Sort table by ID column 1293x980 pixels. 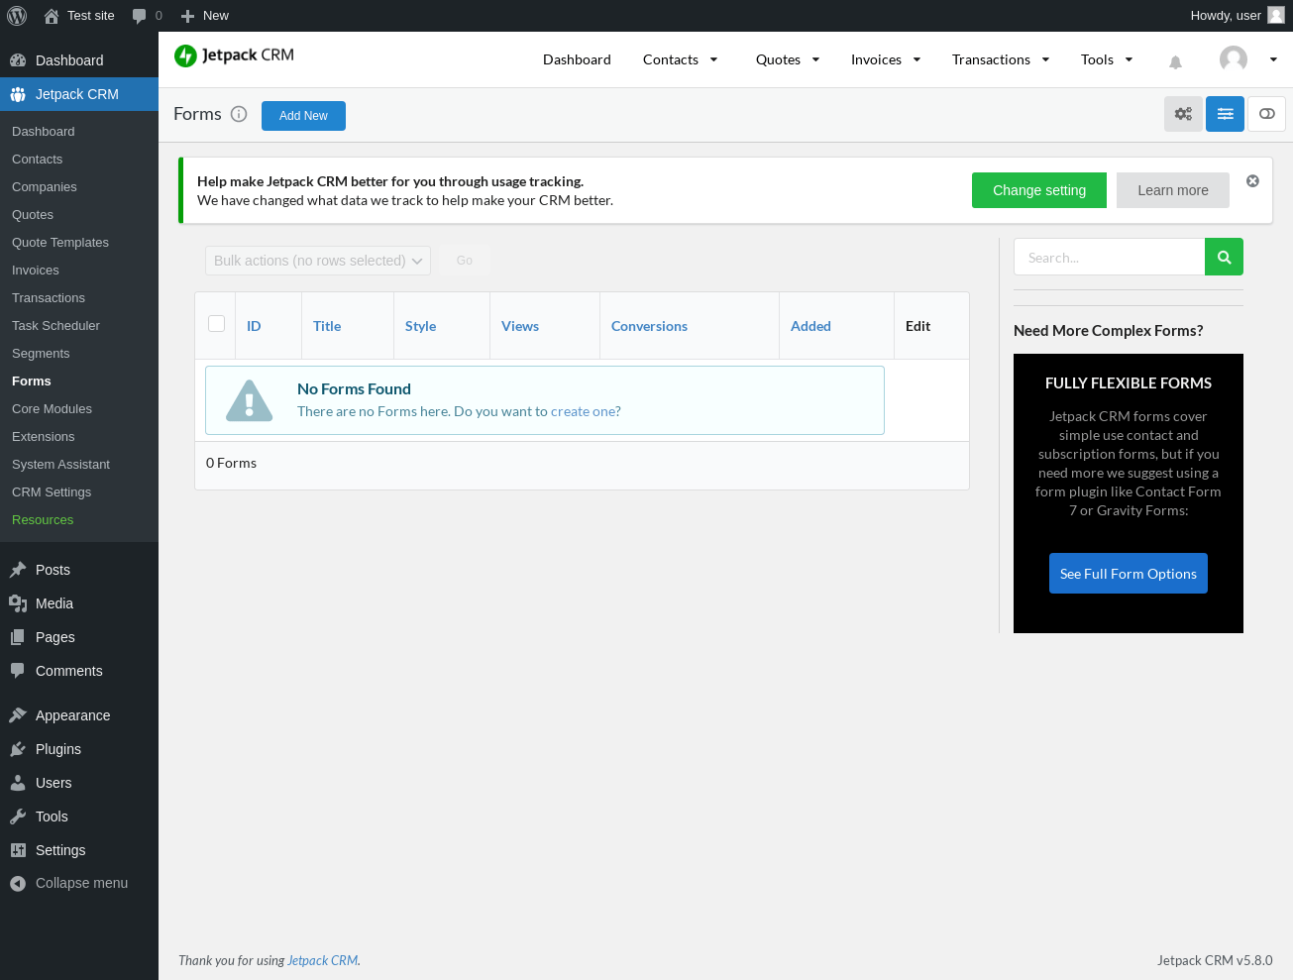pyautogui.click(x=254, y=326)
